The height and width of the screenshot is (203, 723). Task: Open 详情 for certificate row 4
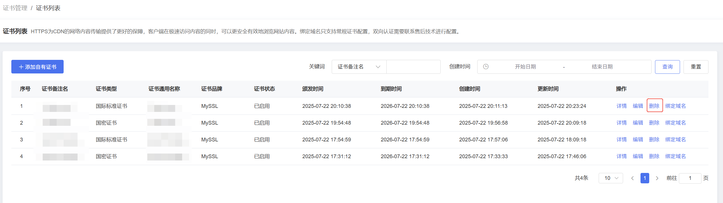tap(622, 156)
